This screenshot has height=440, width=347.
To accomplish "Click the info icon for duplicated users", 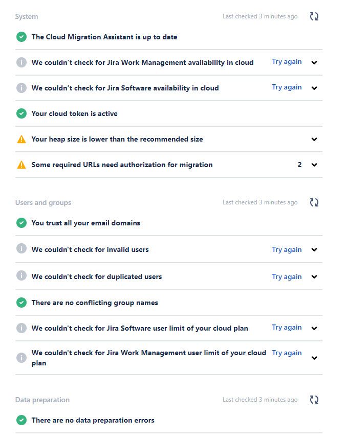I will pyautogui.click(x=21, y=275).
